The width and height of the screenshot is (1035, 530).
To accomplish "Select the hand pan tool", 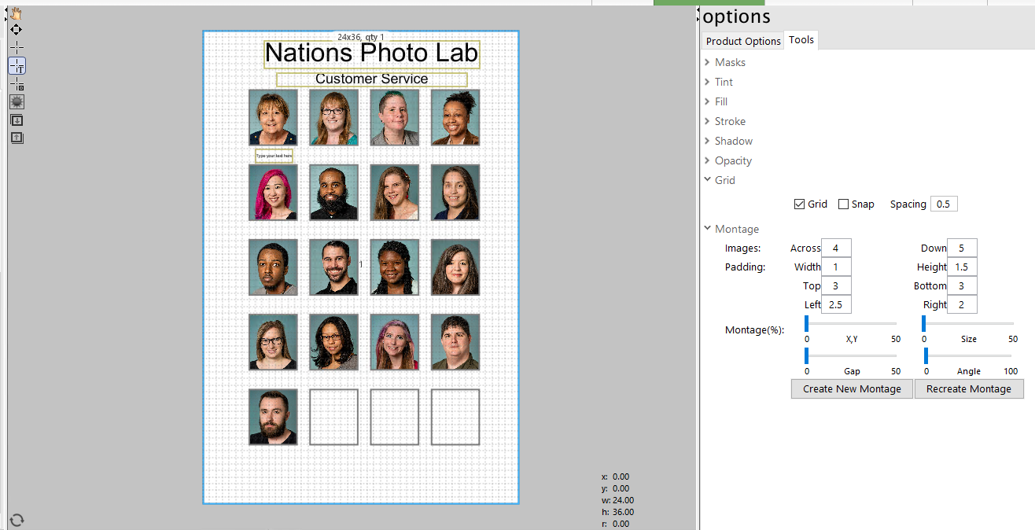I will (16, 13).
